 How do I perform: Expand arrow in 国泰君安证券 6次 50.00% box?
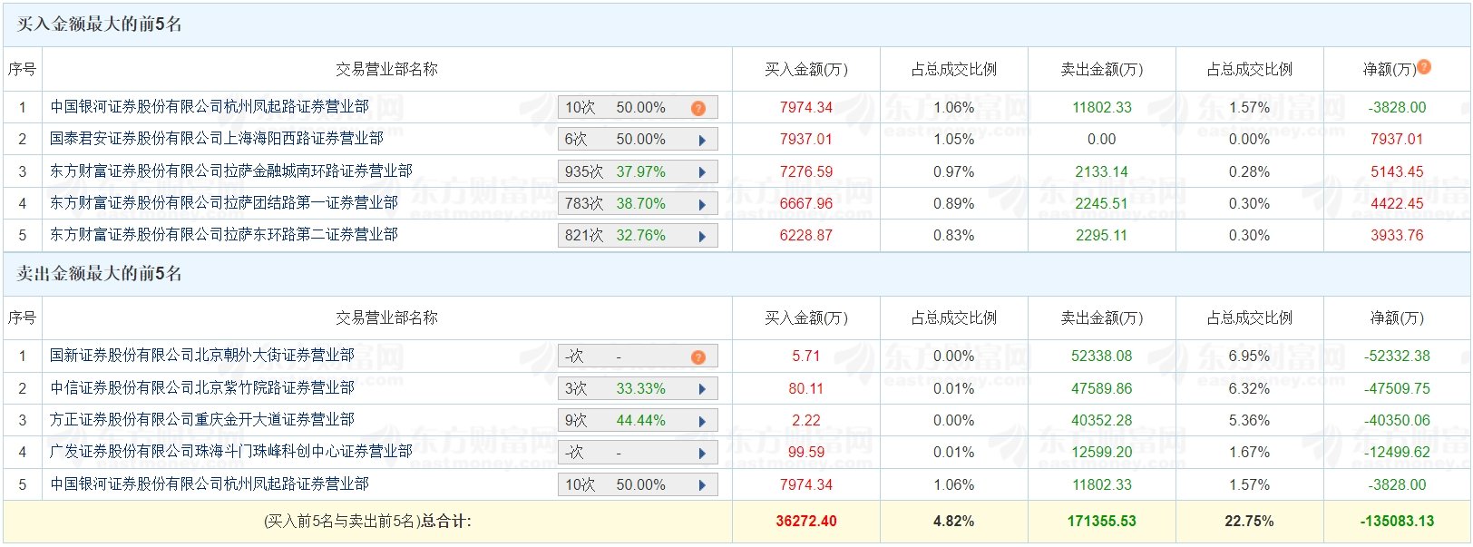[702, 140]
